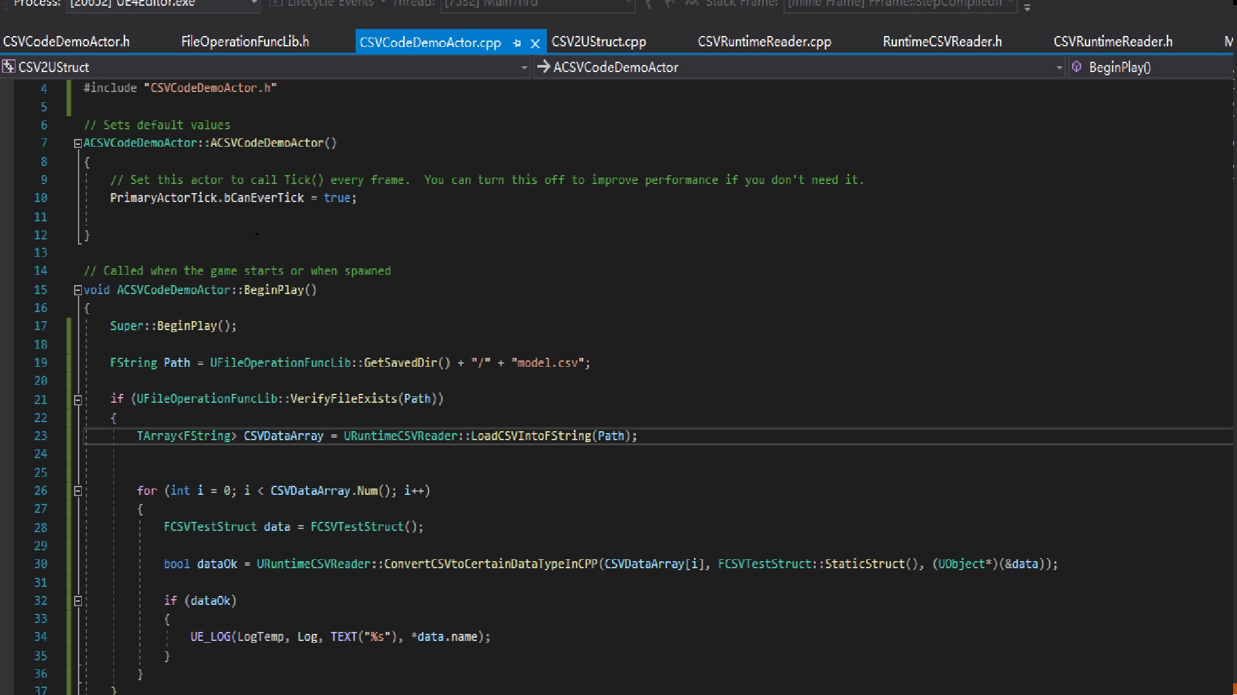Click line 23 in the breakpoint margin
This screenshot has width=1237, height=695.
[7, 436]
